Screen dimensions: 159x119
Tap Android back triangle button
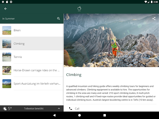pyautogui.click(x=54, y=115)
